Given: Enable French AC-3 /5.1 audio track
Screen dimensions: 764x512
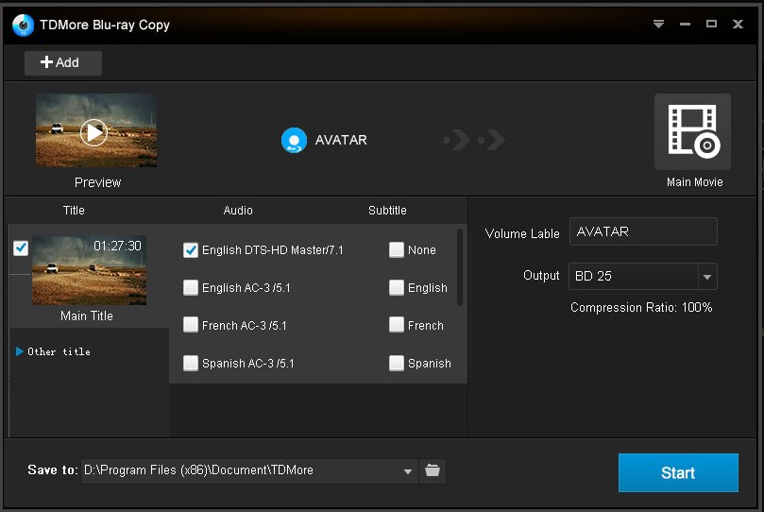Looking at the screenshot, I should click(x=191, y=326).
